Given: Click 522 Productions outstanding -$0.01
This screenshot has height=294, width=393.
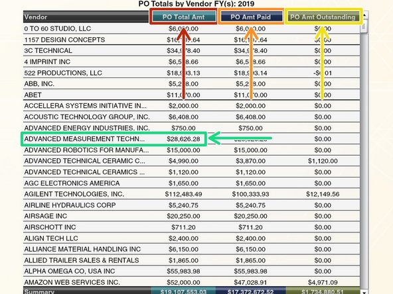Looking at the screenshot, I should [323, 73].
